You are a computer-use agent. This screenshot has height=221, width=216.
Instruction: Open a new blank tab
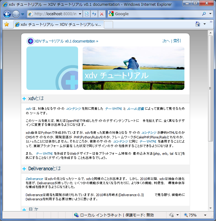108,25
